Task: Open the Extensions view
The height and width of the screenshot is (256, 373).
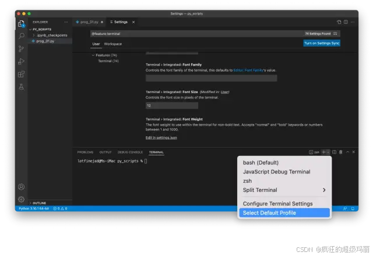Action: coord(21,74)
